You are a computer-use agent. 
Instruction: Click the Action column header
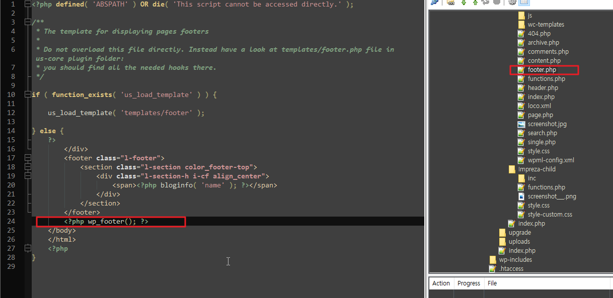441,283
